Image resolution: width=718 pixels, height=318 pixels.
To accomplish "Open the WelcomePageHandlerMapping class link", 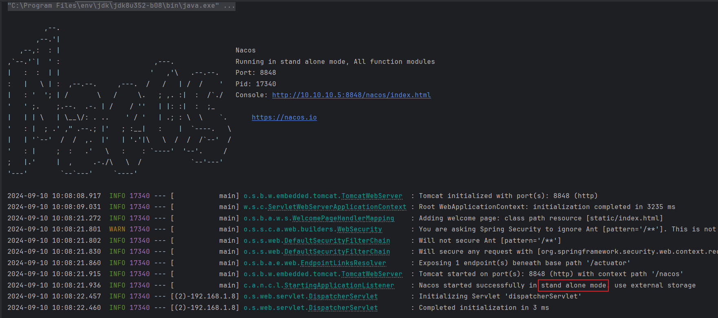I will pos(343,218).
